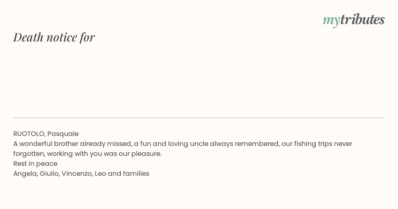
Task: Click the words "and families"
Action: (129, 174)
